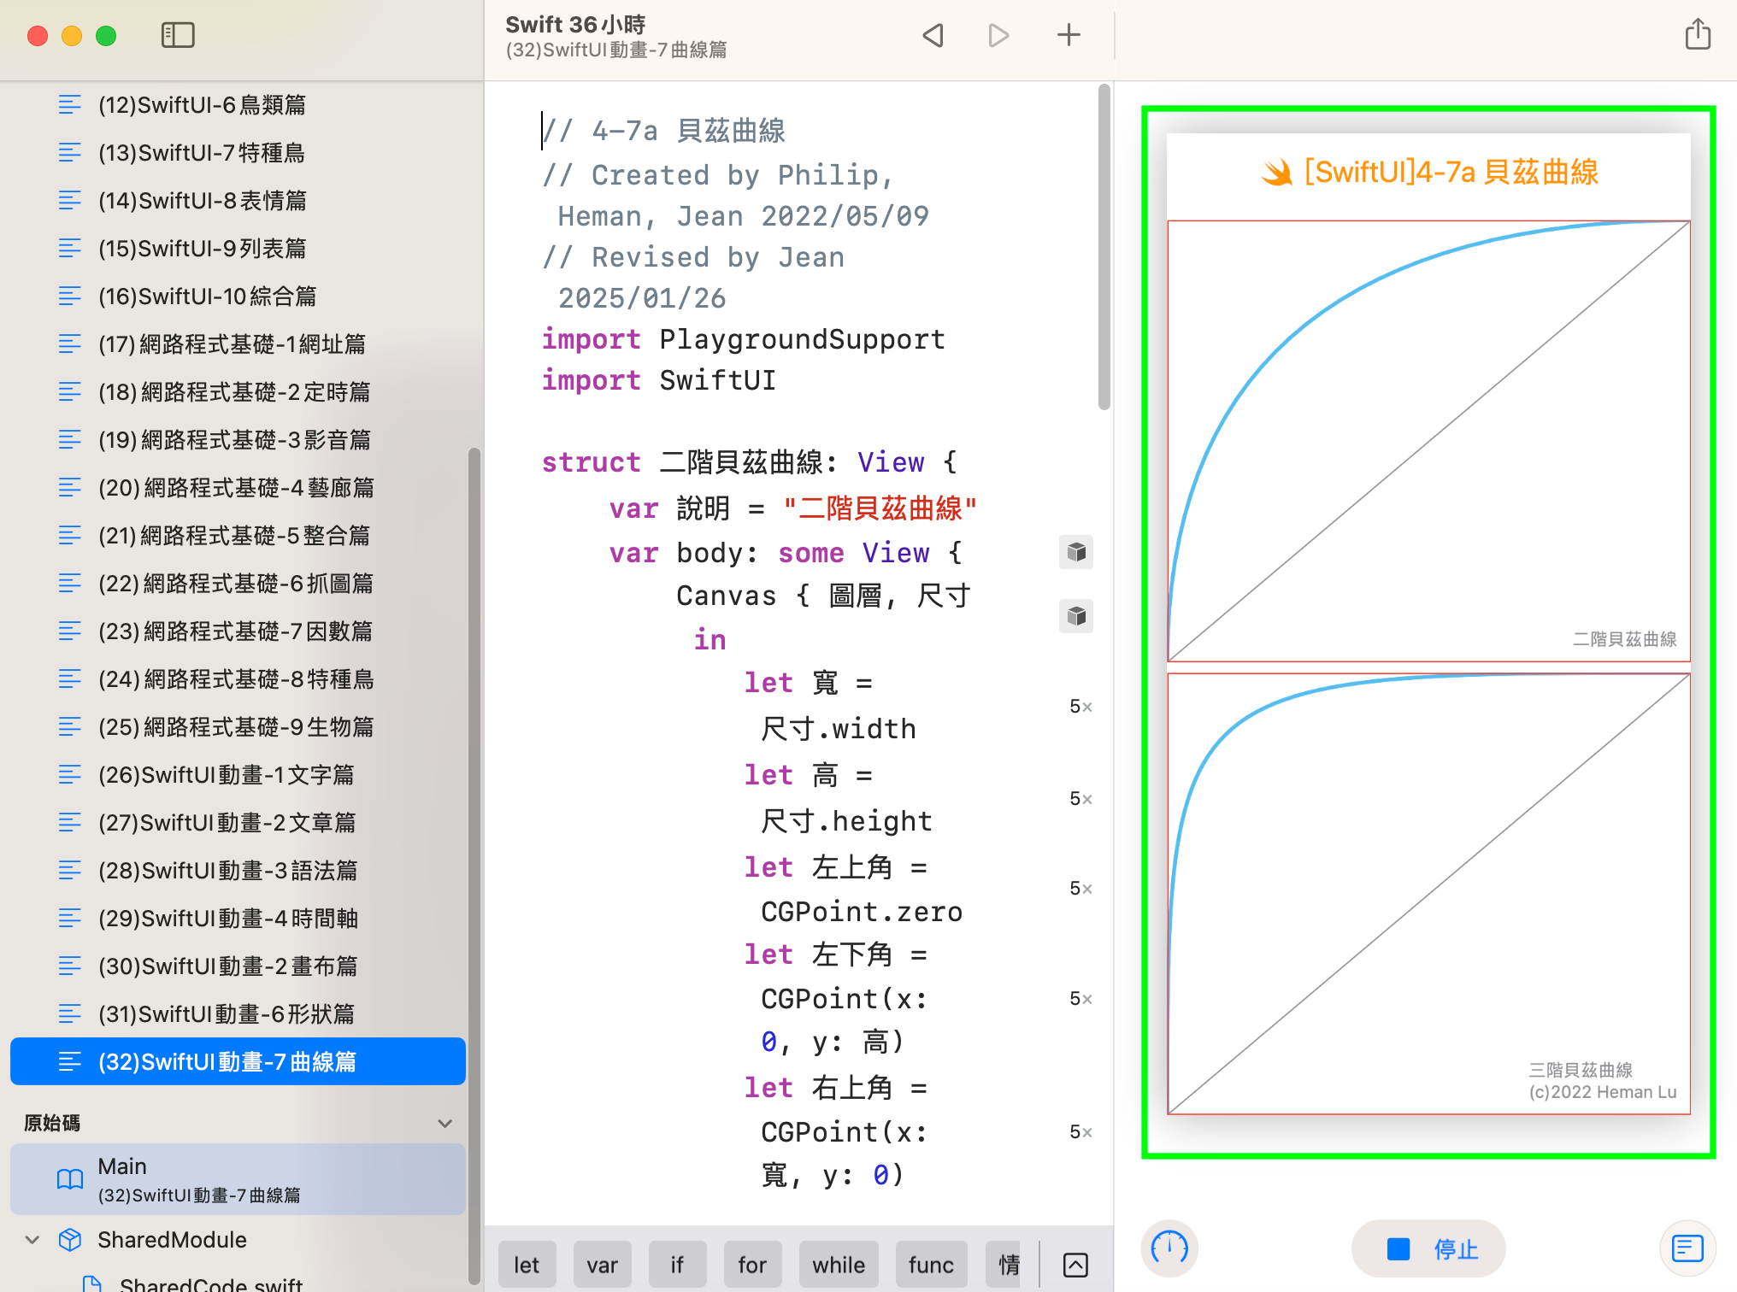Open the console output panel icon
The height and width of the screenshot is (1292, 1737).
(x=1687, y=1248)
